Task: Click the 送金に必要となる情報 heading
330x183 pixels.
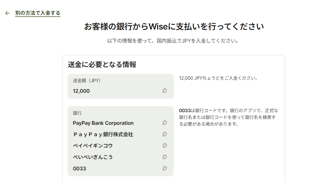Action: (102, 65)
